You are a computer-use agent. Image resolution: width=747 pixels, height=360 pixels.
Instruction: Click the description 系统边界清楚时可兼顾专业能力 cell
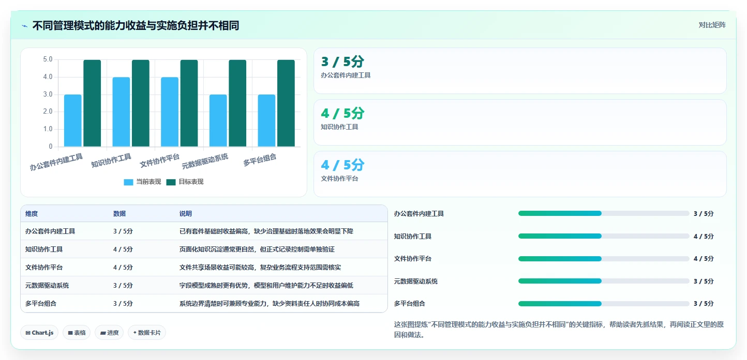[270, 304]
